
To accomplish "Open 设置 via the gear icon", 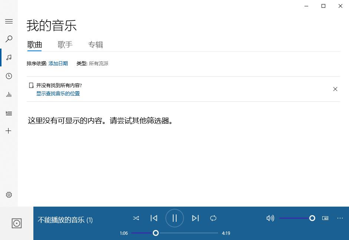I will [x=9, y=194].
